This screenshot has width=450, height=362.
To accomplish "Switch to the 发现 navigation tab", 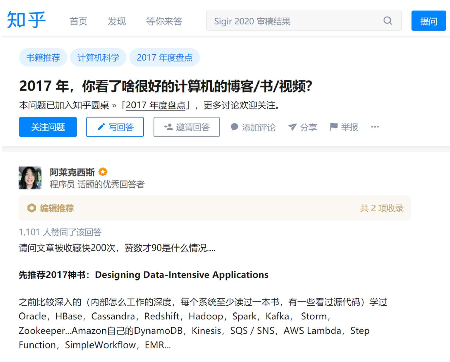I will 117,21.
